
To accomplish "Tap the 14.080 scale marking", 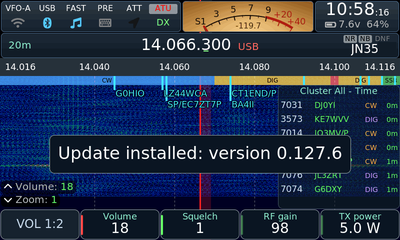I will click(254, 67).
